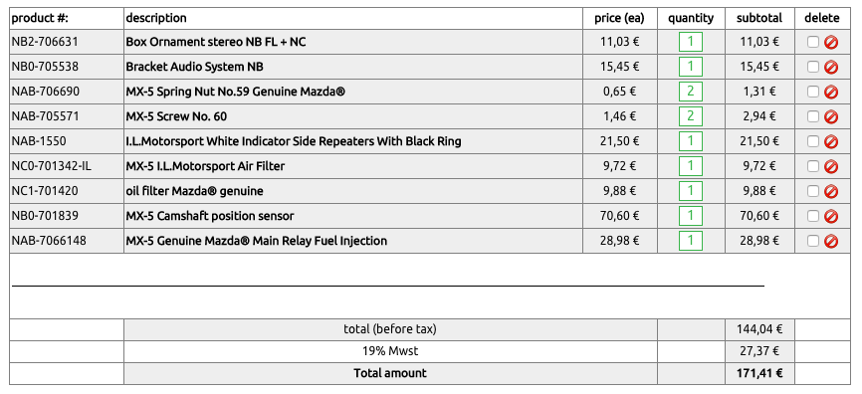Remove MX-5 Spring Nut No.59 via red icon
The height and width of the screenshot is (394, 862).
click(x=831, y=92)
